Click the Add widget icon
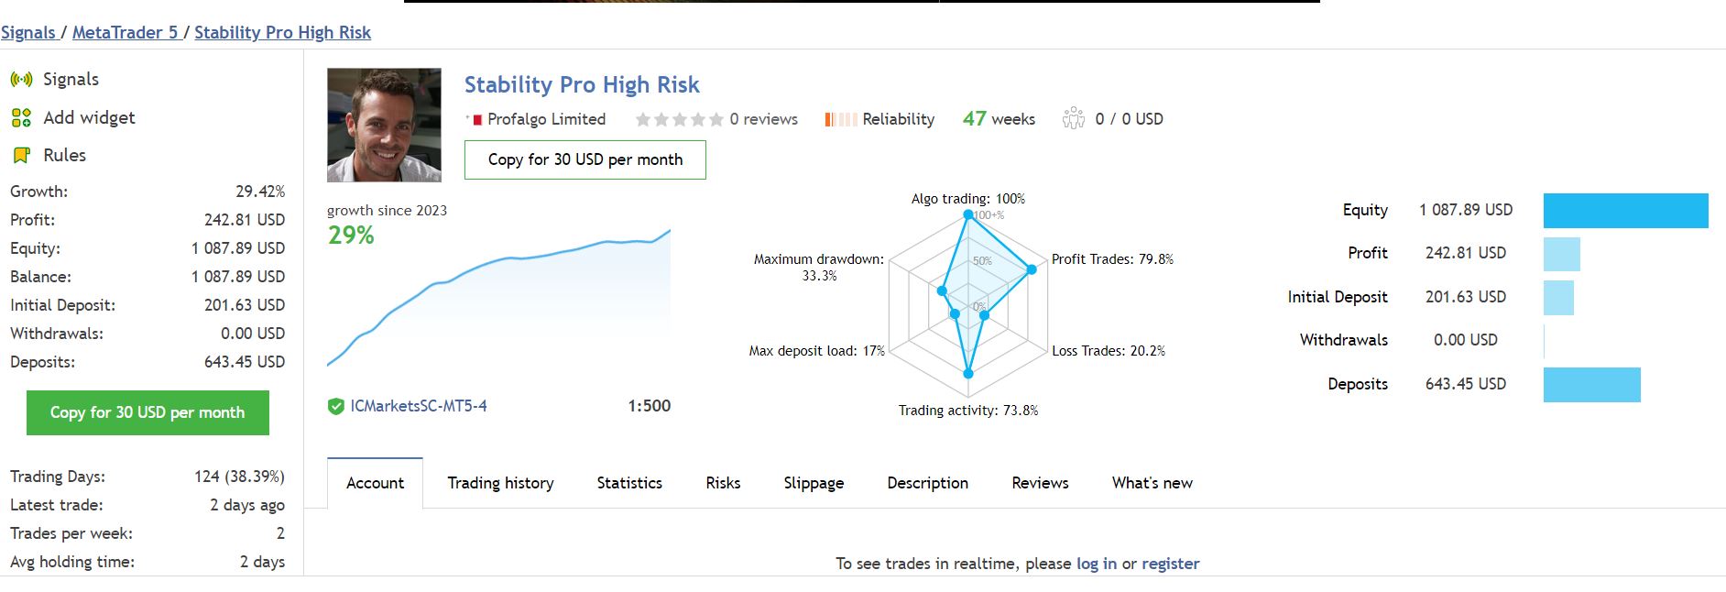This screenshot has width=1726, height=592. click(20, 117)
